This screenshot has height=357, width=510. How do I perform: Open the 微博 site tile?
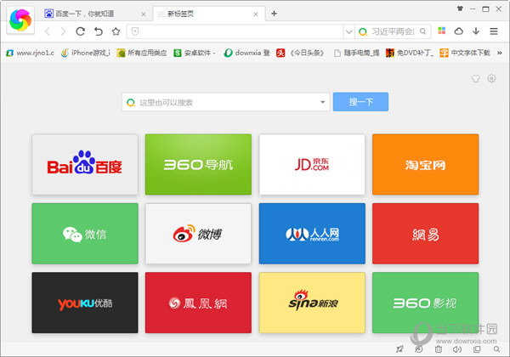click(x=198, y=234)
